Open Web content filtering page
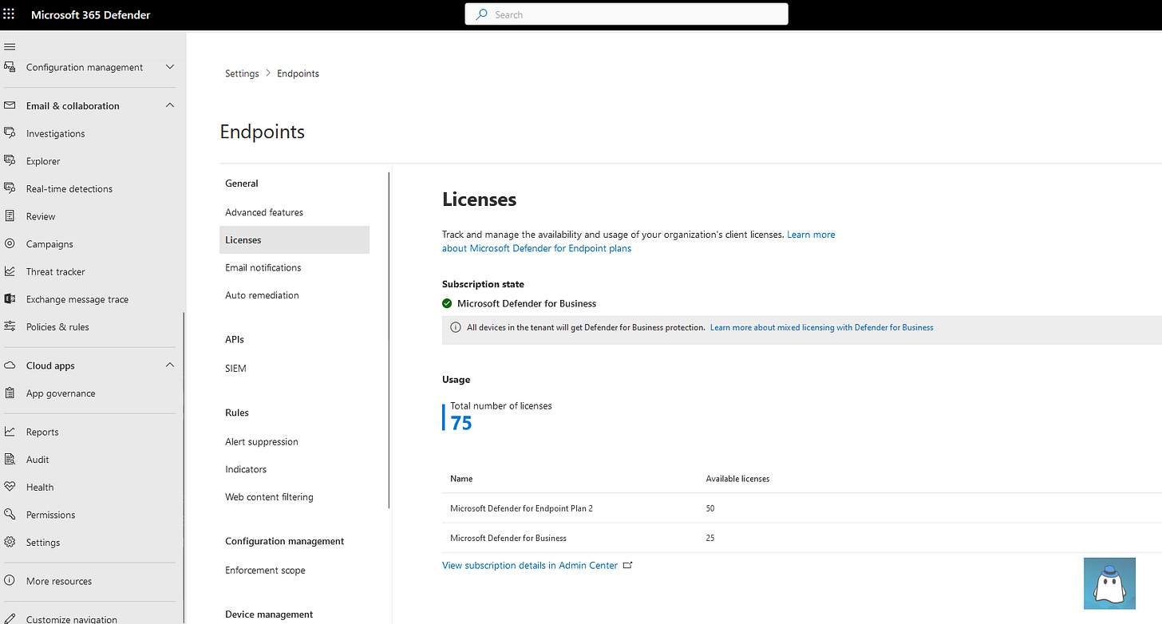Viewport: 1162px width, 624px height. tap(269, 497)
